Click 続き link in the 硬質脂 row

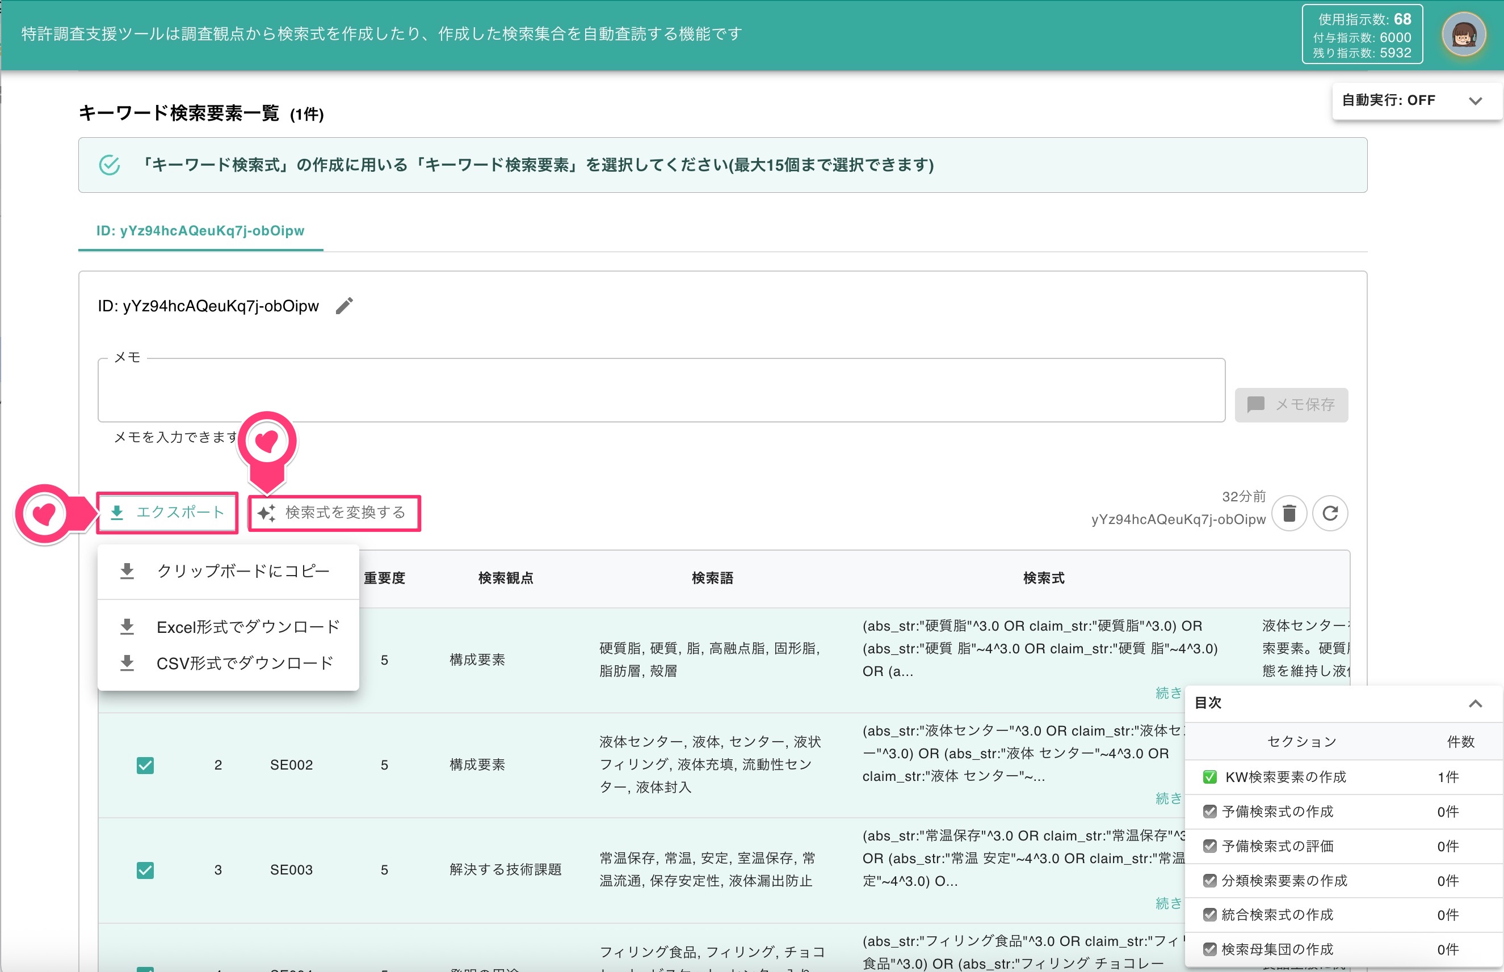point(1168,693)
